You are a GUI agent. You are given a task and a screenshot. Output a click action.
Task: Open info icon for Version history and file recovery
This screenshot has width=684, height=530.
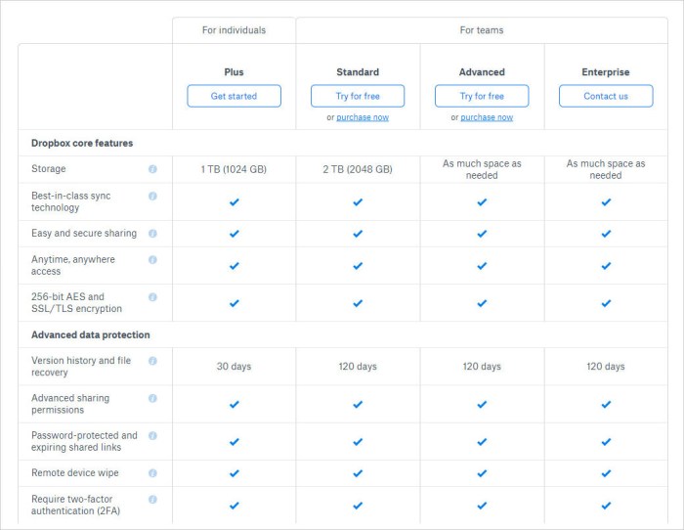click(152, 361)
